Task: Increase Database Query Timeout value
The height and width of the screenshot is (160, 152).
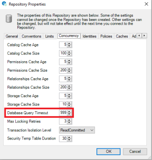Action: [69, 111]
